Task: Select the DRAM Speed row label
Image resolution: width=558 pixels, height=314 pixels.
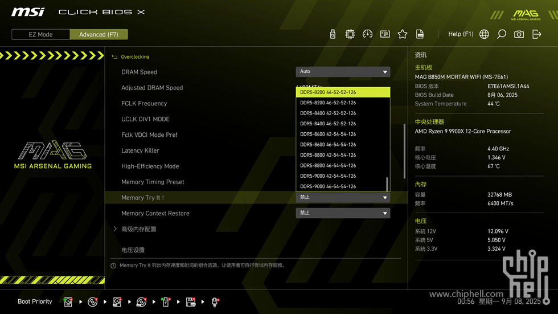Action: [139, 72]
